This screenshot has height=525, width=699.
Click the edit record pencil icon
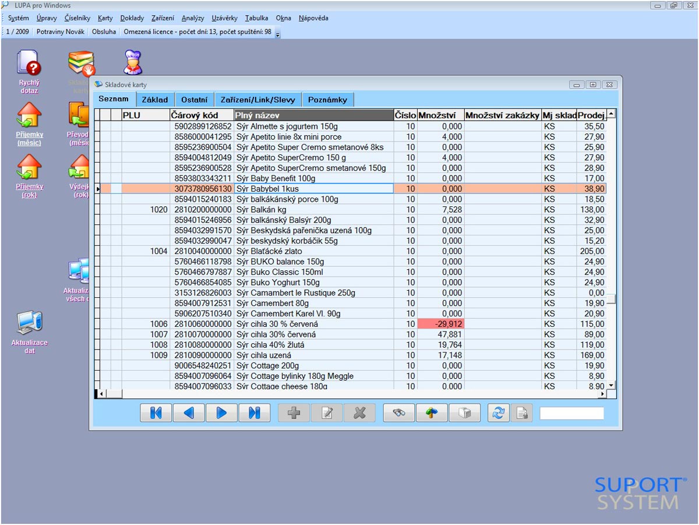pos(327,413)
